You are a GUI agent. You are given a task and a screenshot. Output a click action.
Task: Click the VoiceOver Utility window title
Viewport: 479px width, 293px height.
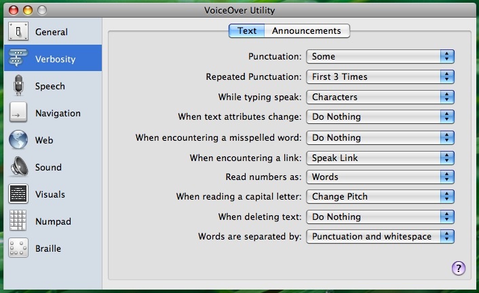pos(240,10)
